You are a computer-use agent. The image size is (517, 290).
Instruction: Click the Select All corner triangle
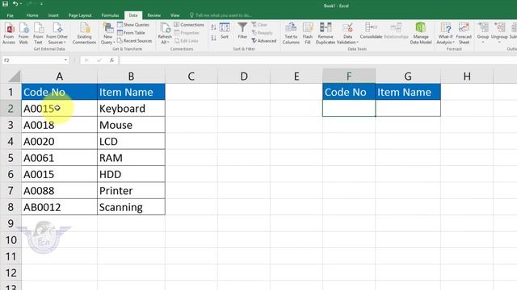15,77
